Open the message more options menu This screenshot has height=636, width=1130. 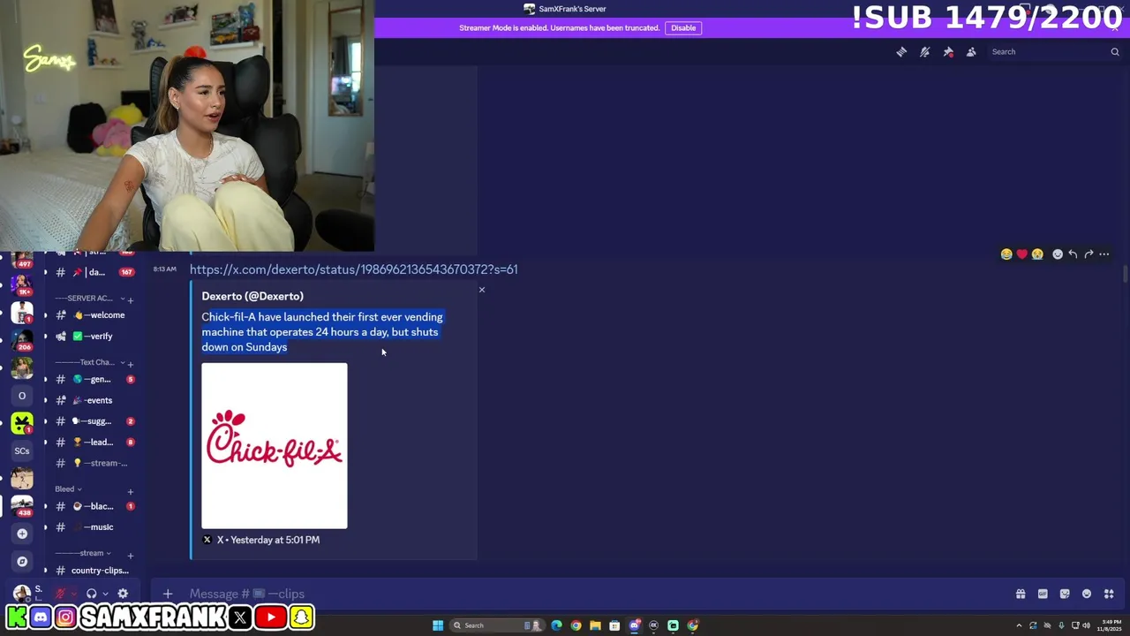[x=1104, y=254]
